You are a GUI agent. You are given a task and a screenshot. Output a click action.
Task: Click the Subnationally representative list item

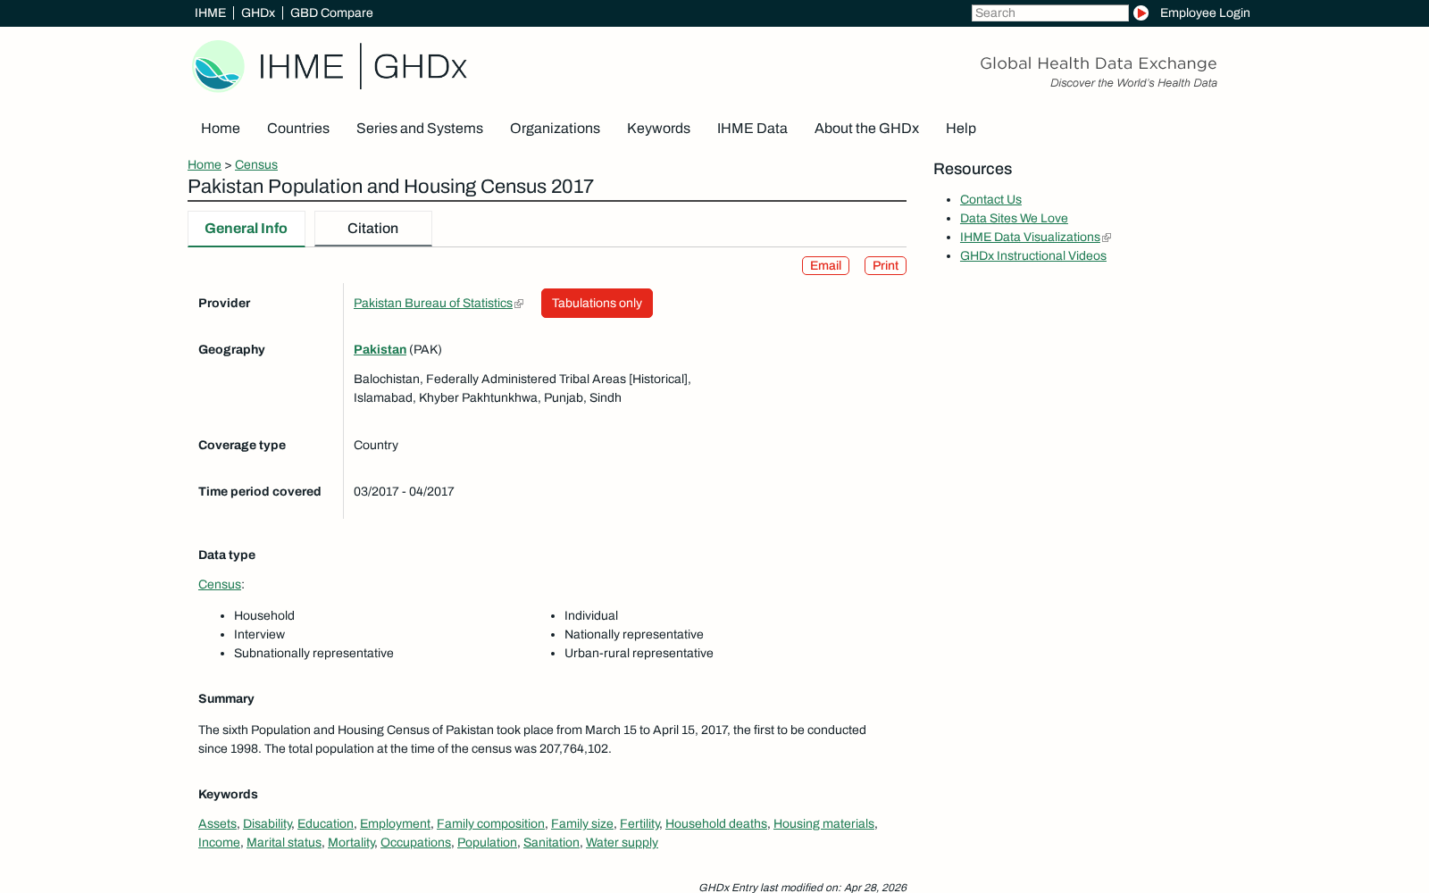point(313,654)
